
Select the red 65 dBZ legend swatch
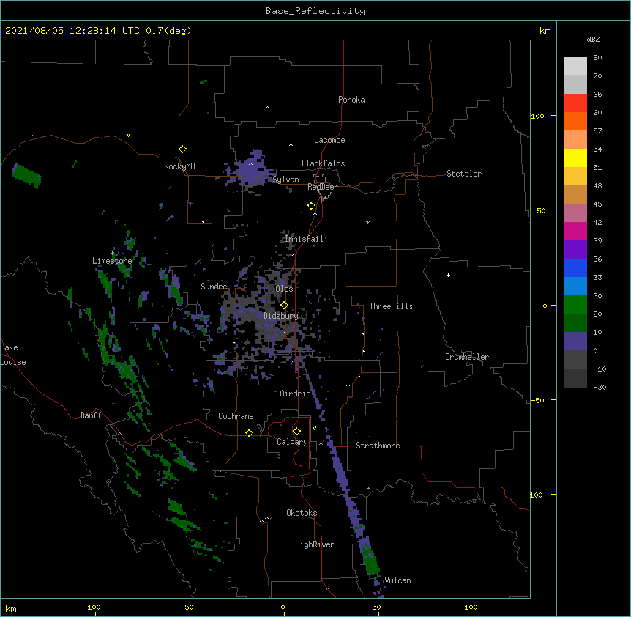(575, 103)
